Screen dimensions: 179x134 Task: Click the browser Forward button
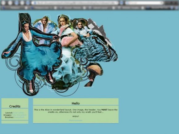(10, 3)
